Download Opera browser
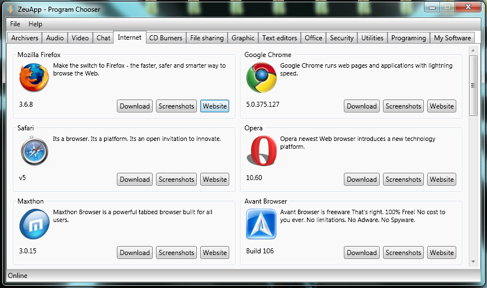 [x=362, y=180]
